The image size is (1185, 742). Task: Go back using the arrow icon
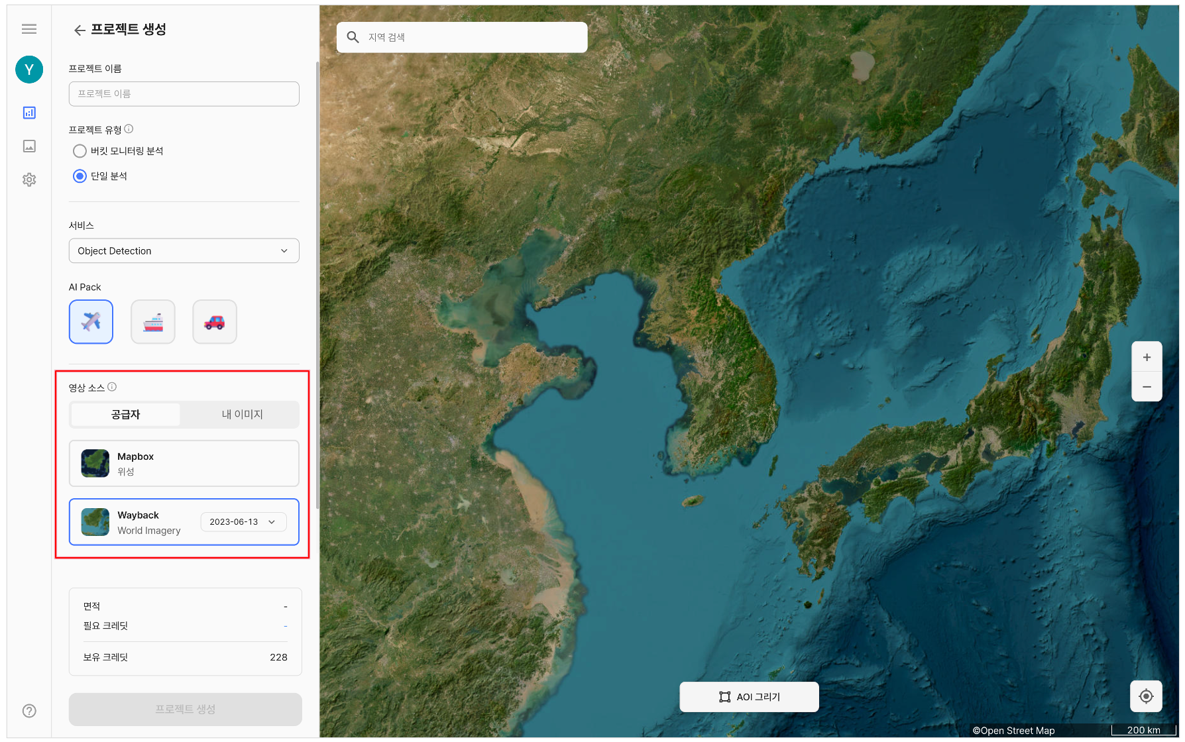[80, 30]
